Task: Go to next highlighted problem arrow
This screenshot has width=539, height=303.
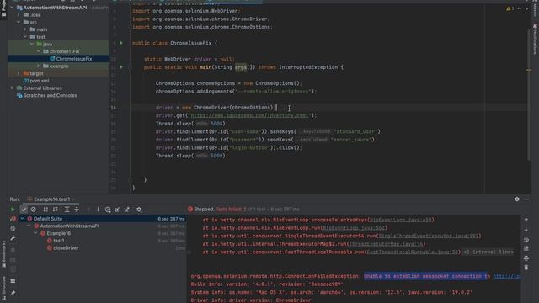Action: [526, 8]
